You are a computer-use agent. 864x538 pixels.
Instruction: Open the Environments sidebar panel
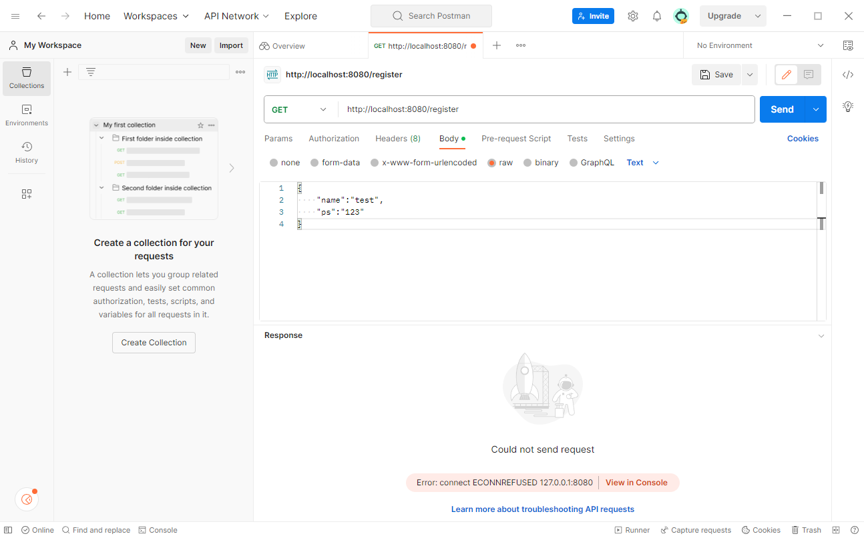(x=27, y=115)
